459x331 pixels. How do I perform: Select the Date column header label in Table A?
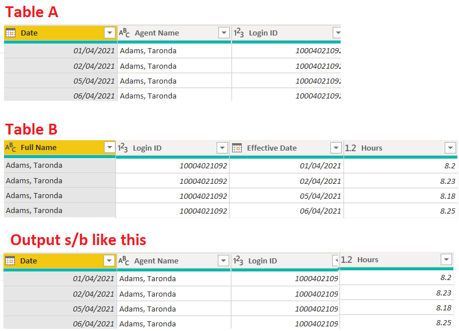29,33
